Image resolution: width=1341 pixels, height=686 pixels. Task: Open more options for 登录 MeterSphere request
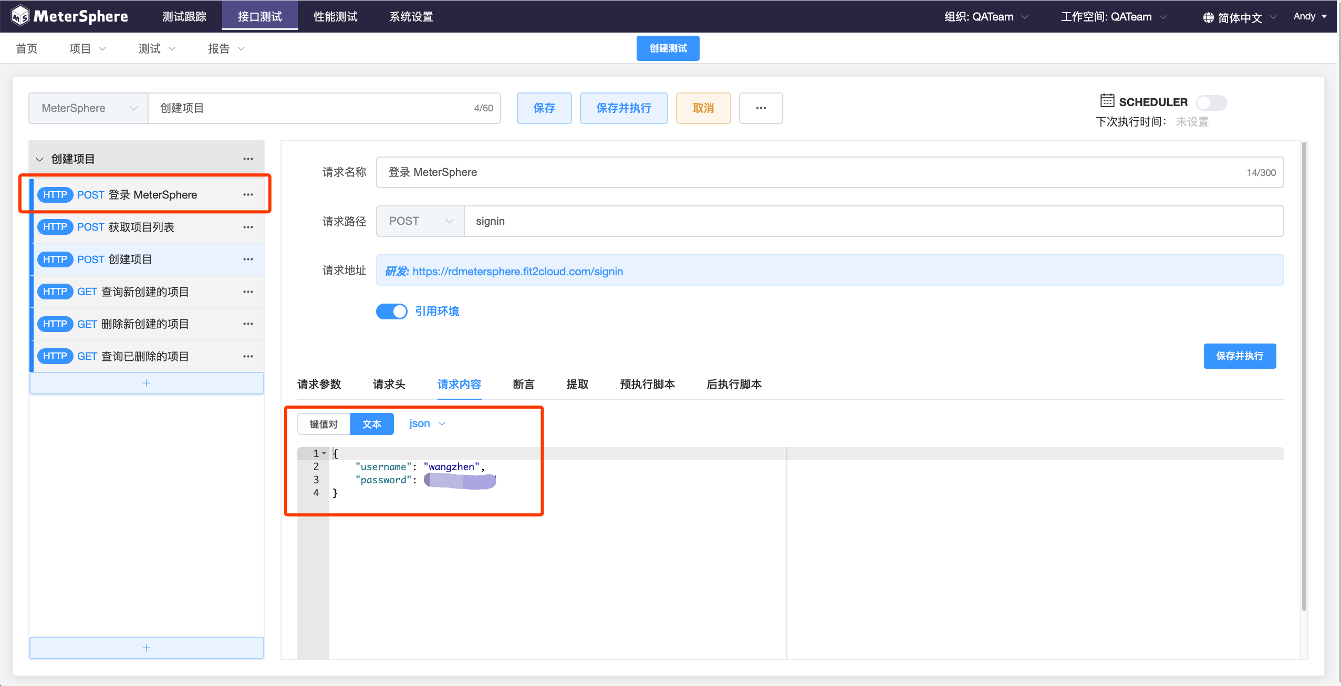tap(248, 195)
